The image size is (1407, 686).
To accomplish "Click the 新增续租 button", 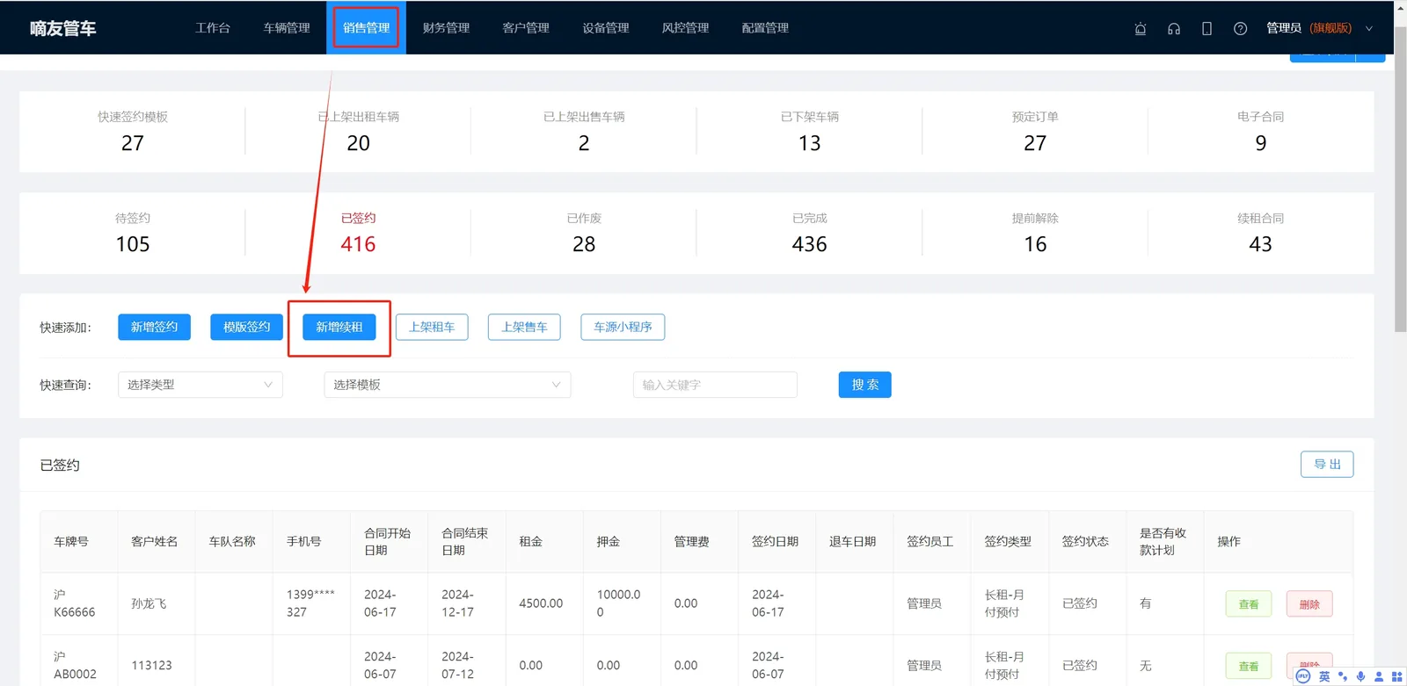I will coord(339,327).
